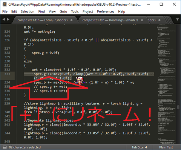Image resolution: width=181 pixels, height=150 pixels.
Task: Open the Goto menu
Action: tap(63, 12)
